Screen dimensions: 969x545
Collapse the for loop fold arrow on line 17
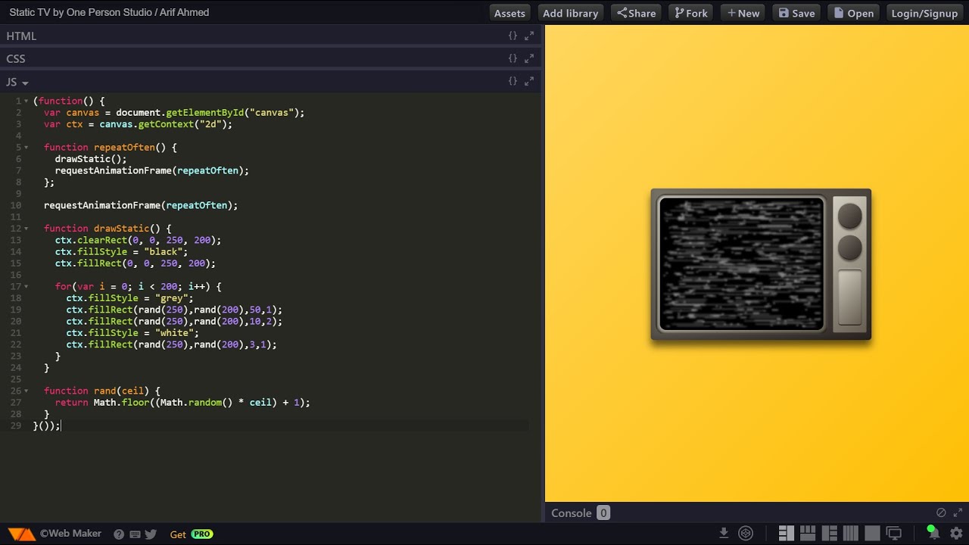click(26, 286)
